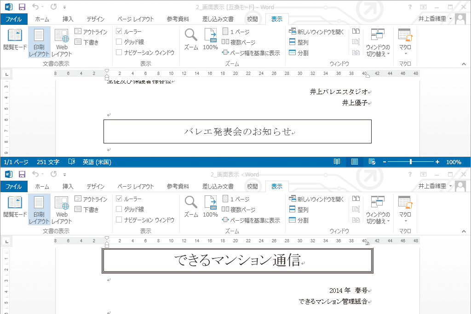Click title text バレエ発表会のお知らせ in top document

click(237, 131)
